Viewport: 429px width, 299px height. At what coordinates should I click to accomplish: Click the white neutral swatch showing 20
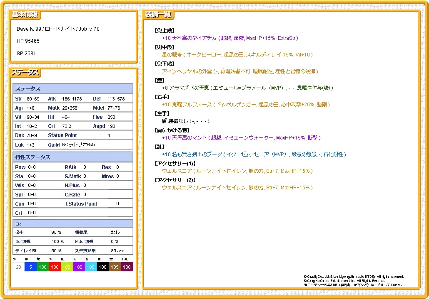pyautogui.click(x=18, y=267)
